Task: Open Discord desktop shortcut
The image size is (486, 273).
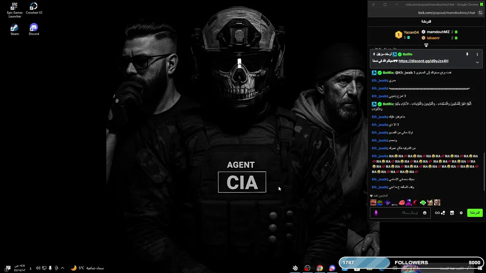Action: (x=34, y=30)
